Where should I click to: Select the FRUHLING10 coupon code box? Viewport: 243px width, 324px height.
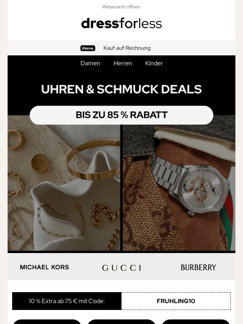(x=176, y=301)
